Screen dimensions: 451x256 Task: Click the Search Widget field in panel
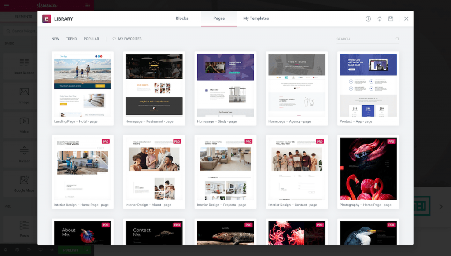21,31
